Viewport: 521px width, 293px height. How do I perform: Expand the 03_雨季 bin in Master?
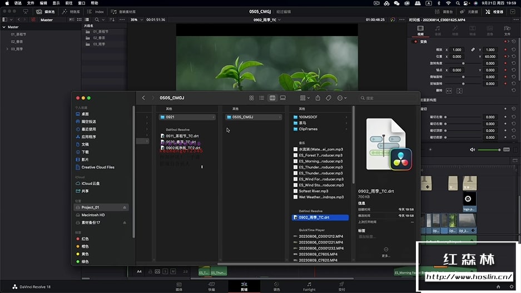[7, 49]
